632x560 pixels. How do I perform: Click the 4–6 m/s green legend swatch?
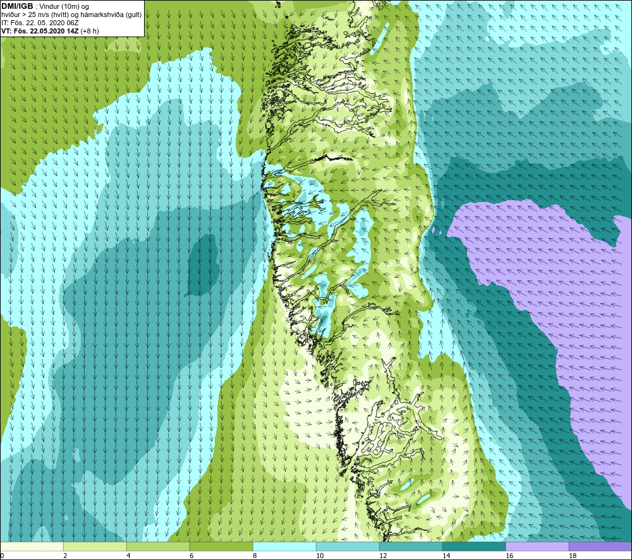tap(158, 547)
